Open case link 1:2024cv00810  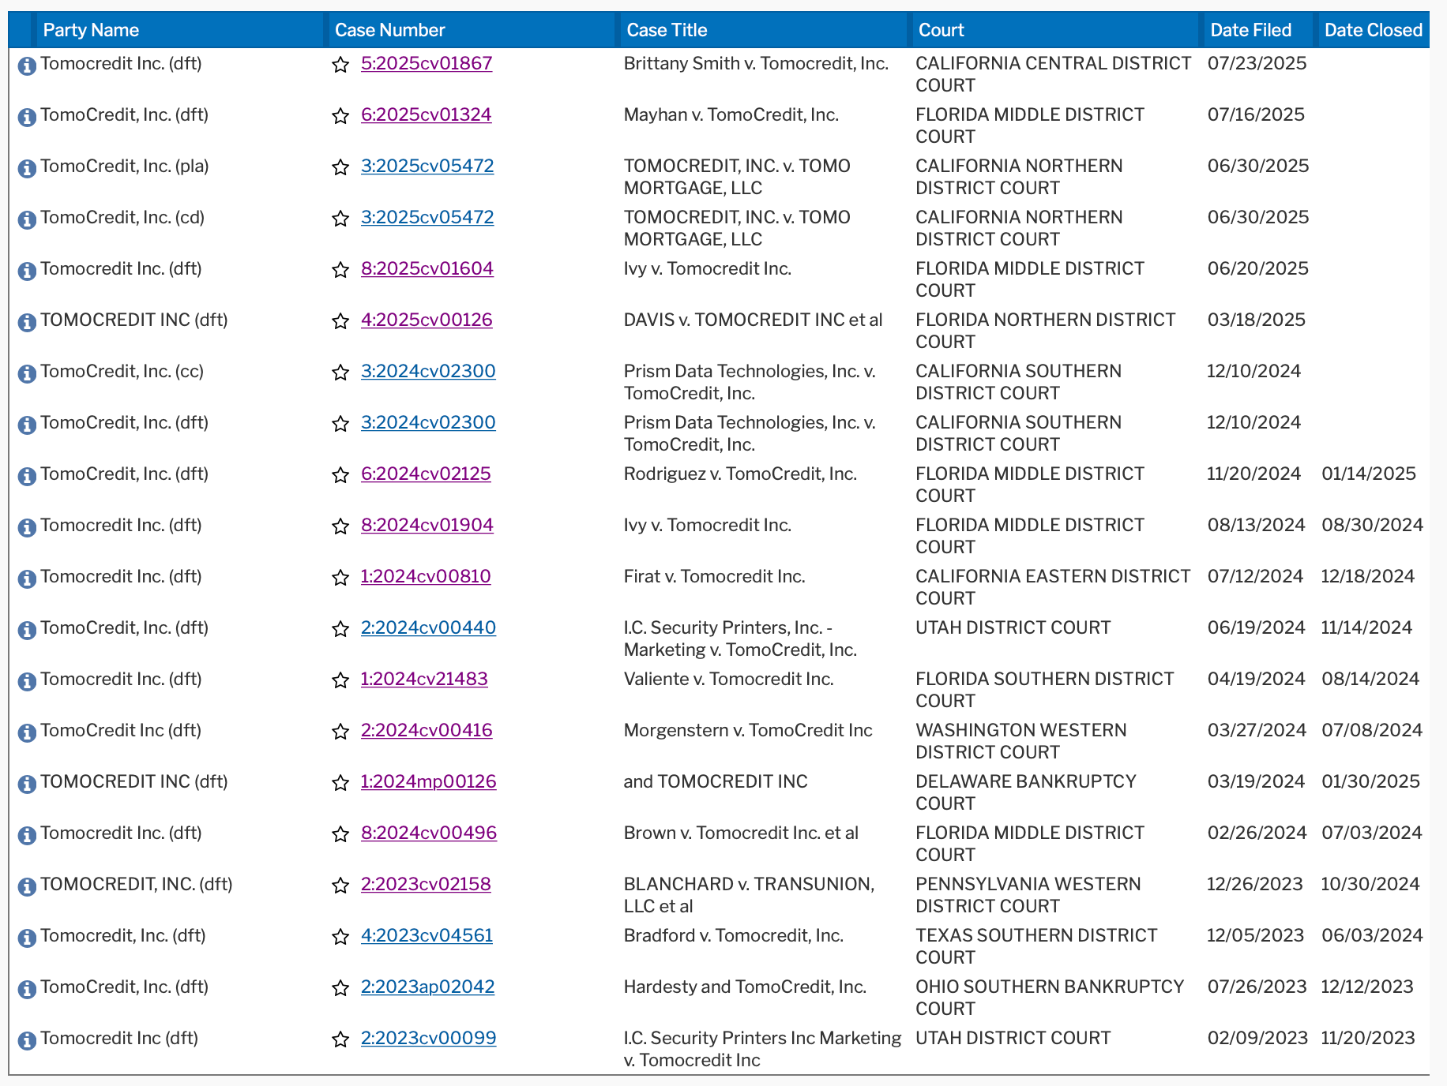426,576
